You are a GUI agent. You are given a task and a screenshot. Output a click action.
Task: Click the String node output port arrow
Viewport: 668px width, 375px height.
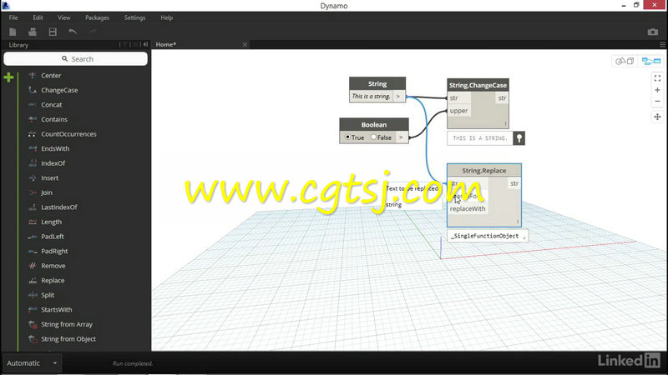(398, 97)
